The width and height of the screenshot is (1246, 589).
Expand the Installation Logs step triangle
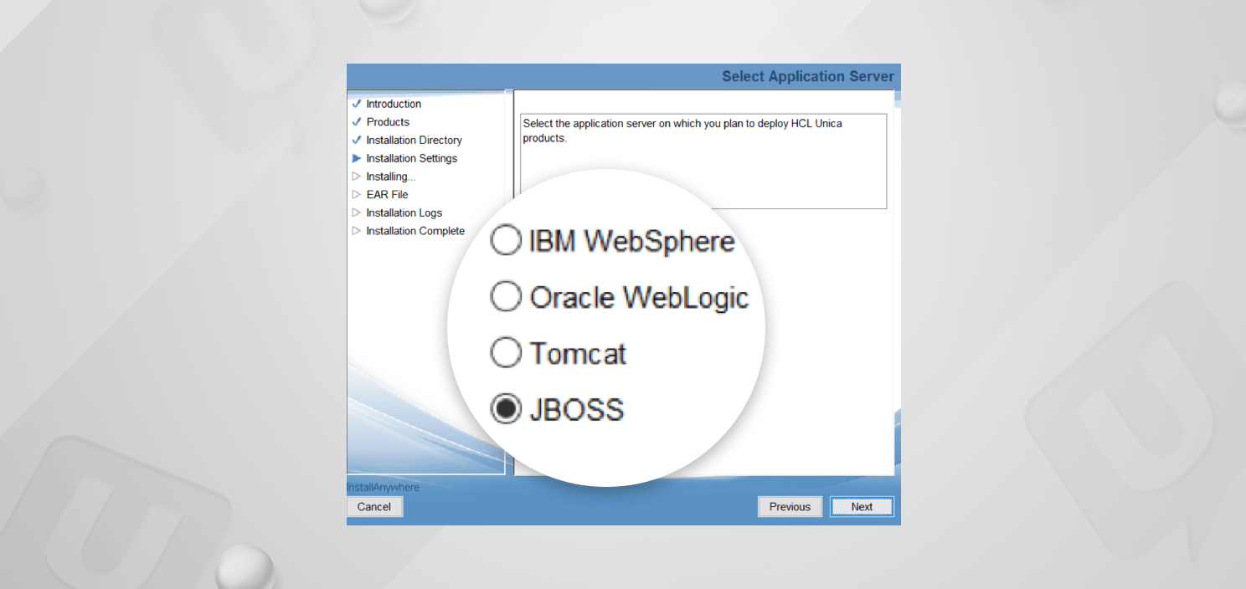click(357, 213)
